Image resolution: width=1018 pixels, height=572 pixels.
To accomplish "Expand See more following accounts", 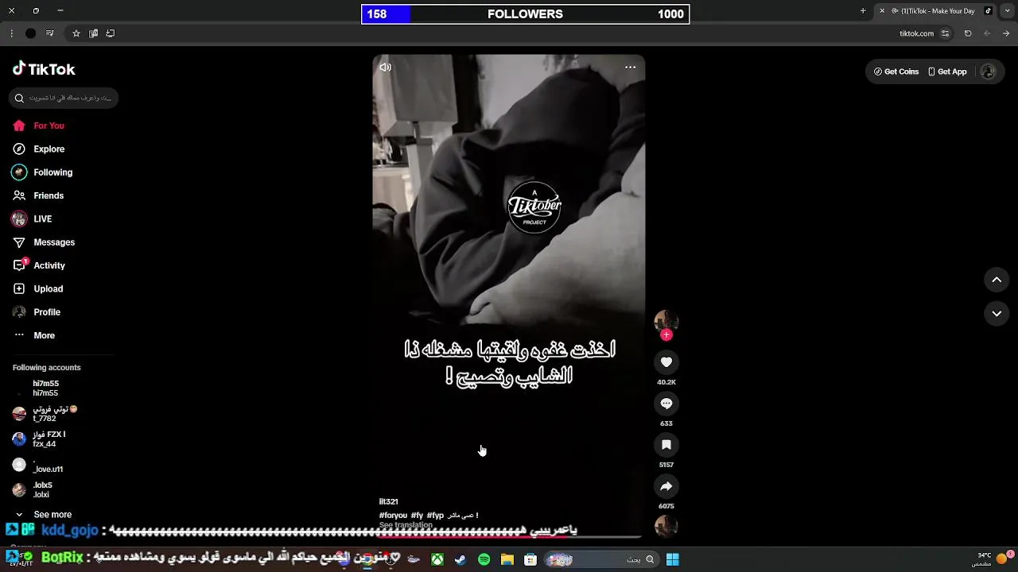I will (44, 515).
